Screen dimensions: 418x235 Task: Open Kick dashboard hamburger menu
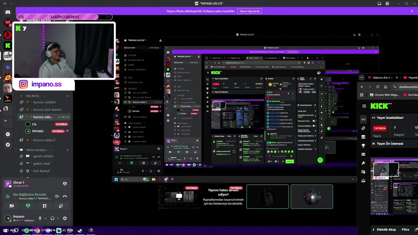tap(364, 106)
